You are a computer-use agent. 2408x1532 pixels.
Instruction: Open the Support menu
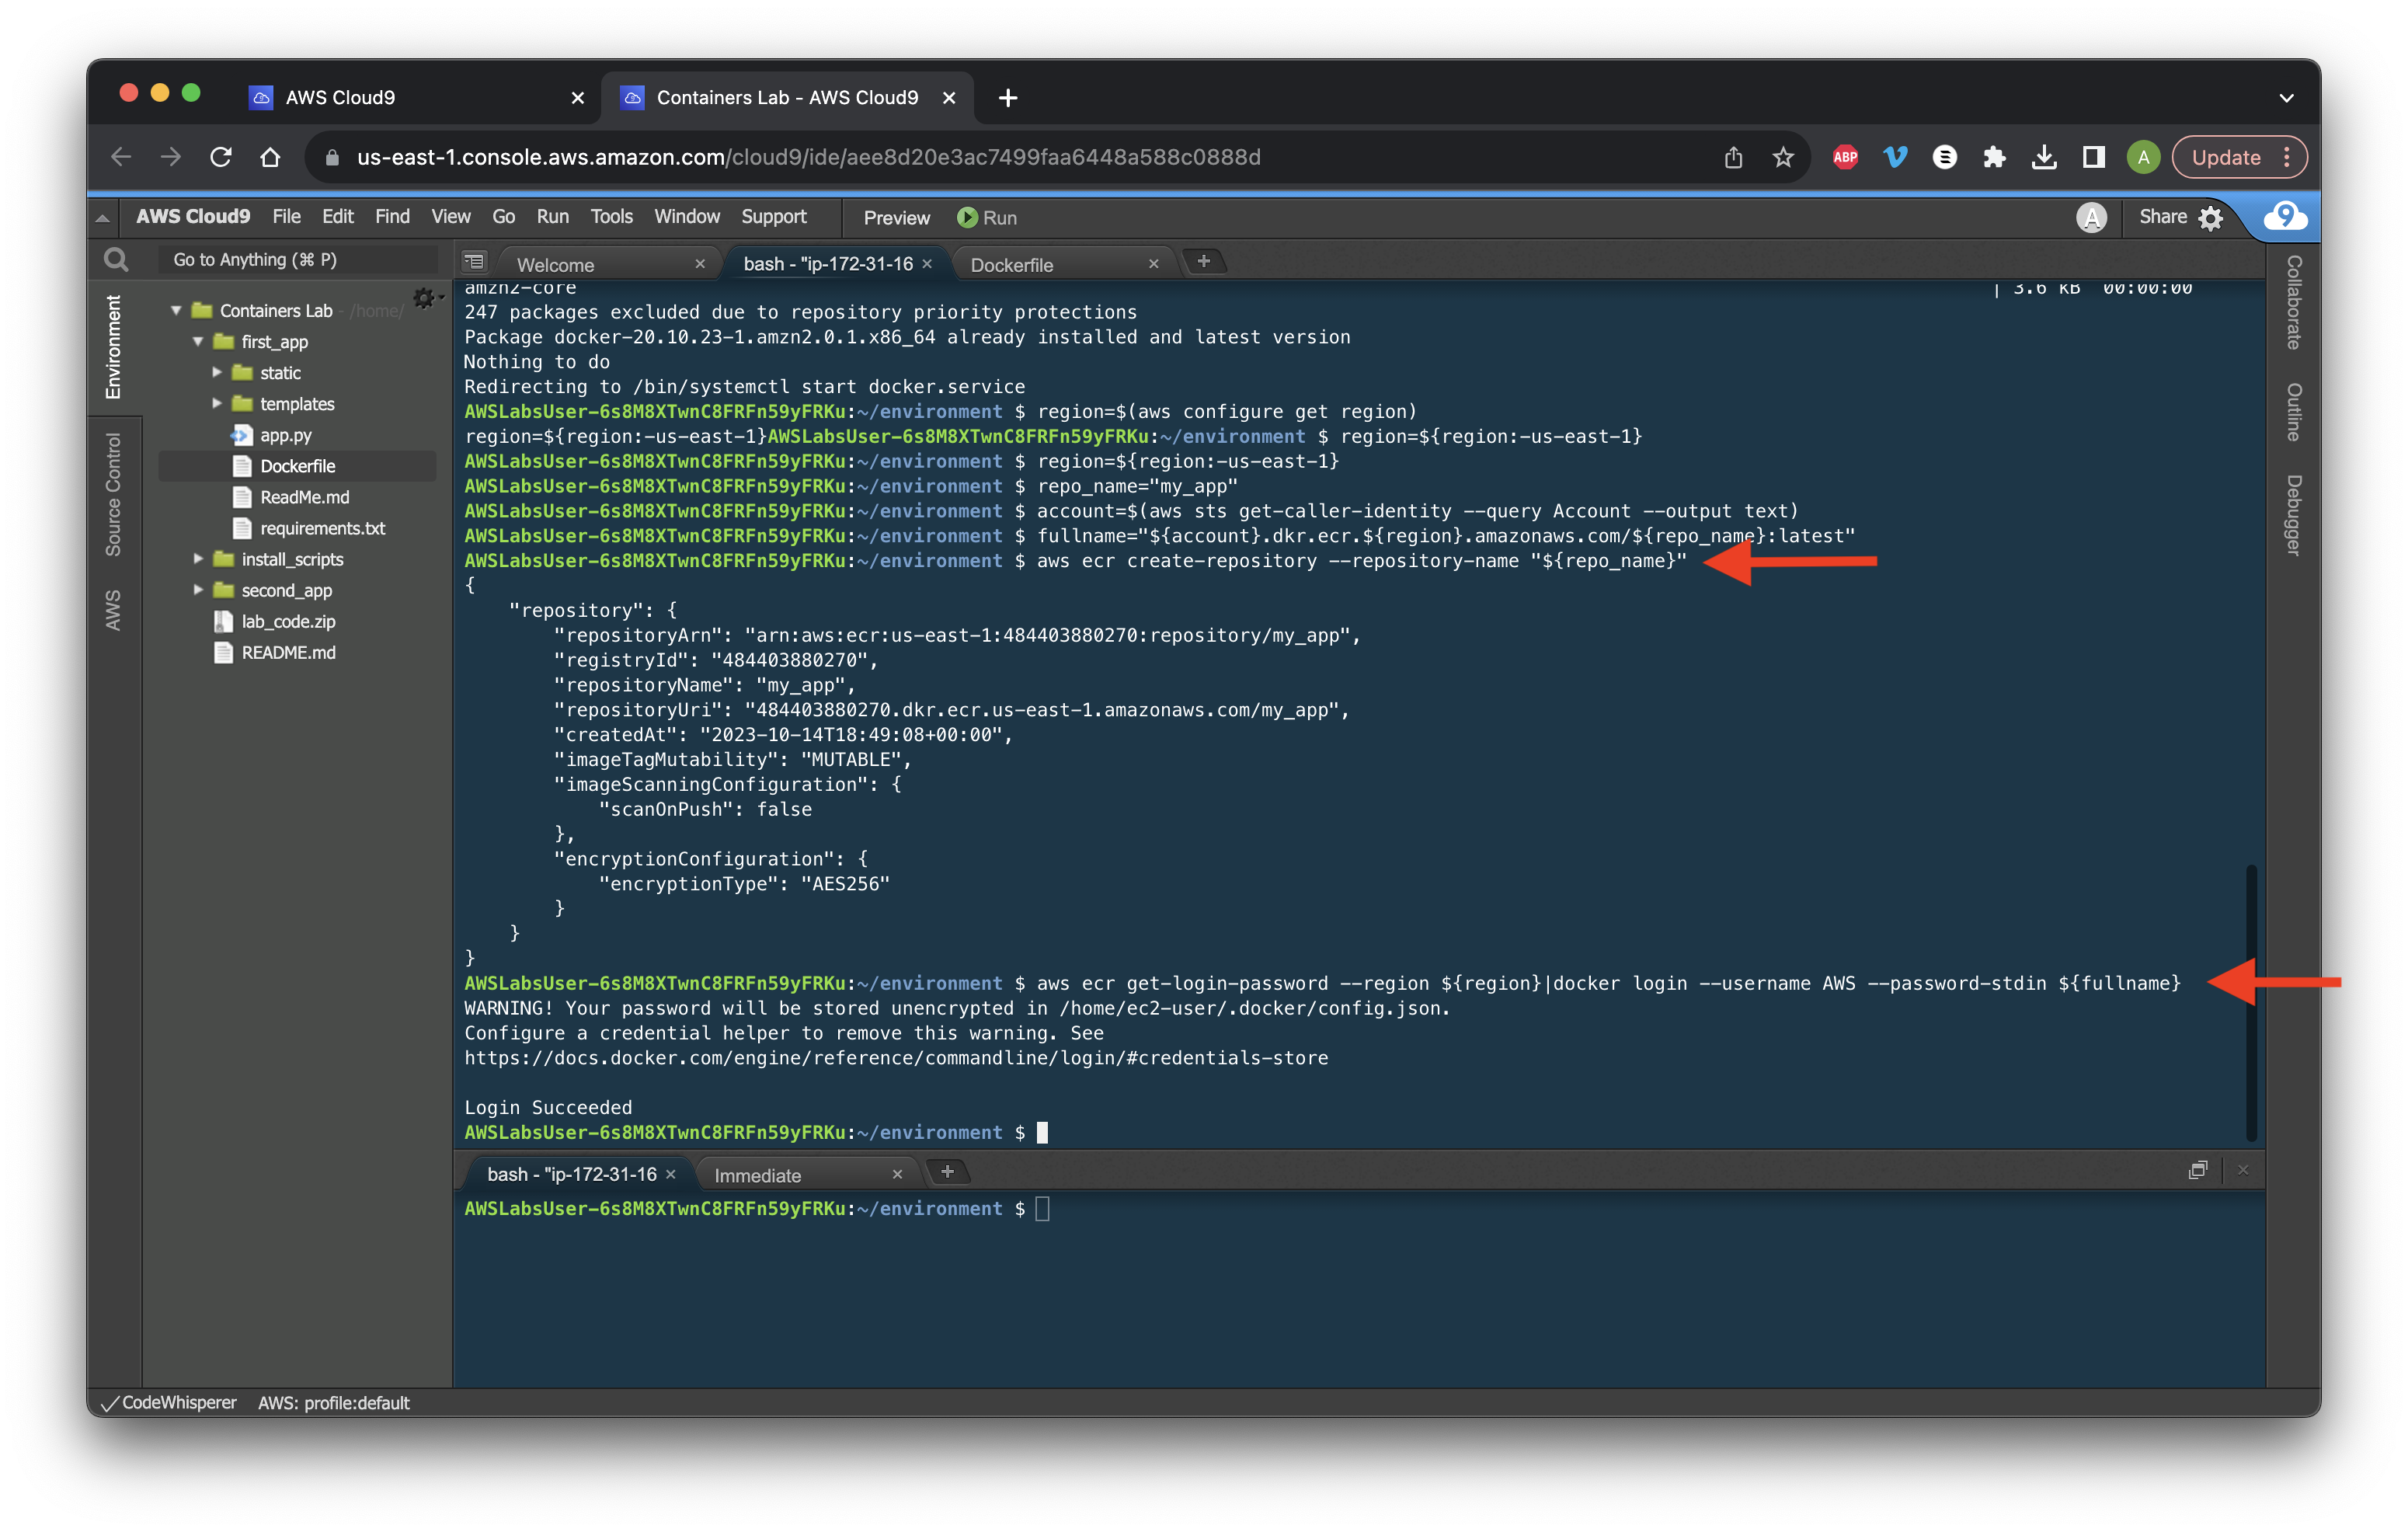pyautogui.click(x=773, y=216)
